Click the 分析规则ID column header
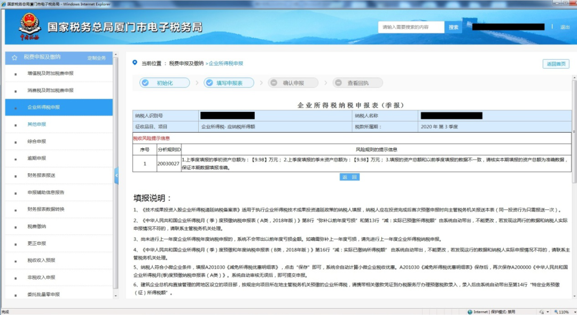Screen dimensions: 577x315 coord(169,150)
